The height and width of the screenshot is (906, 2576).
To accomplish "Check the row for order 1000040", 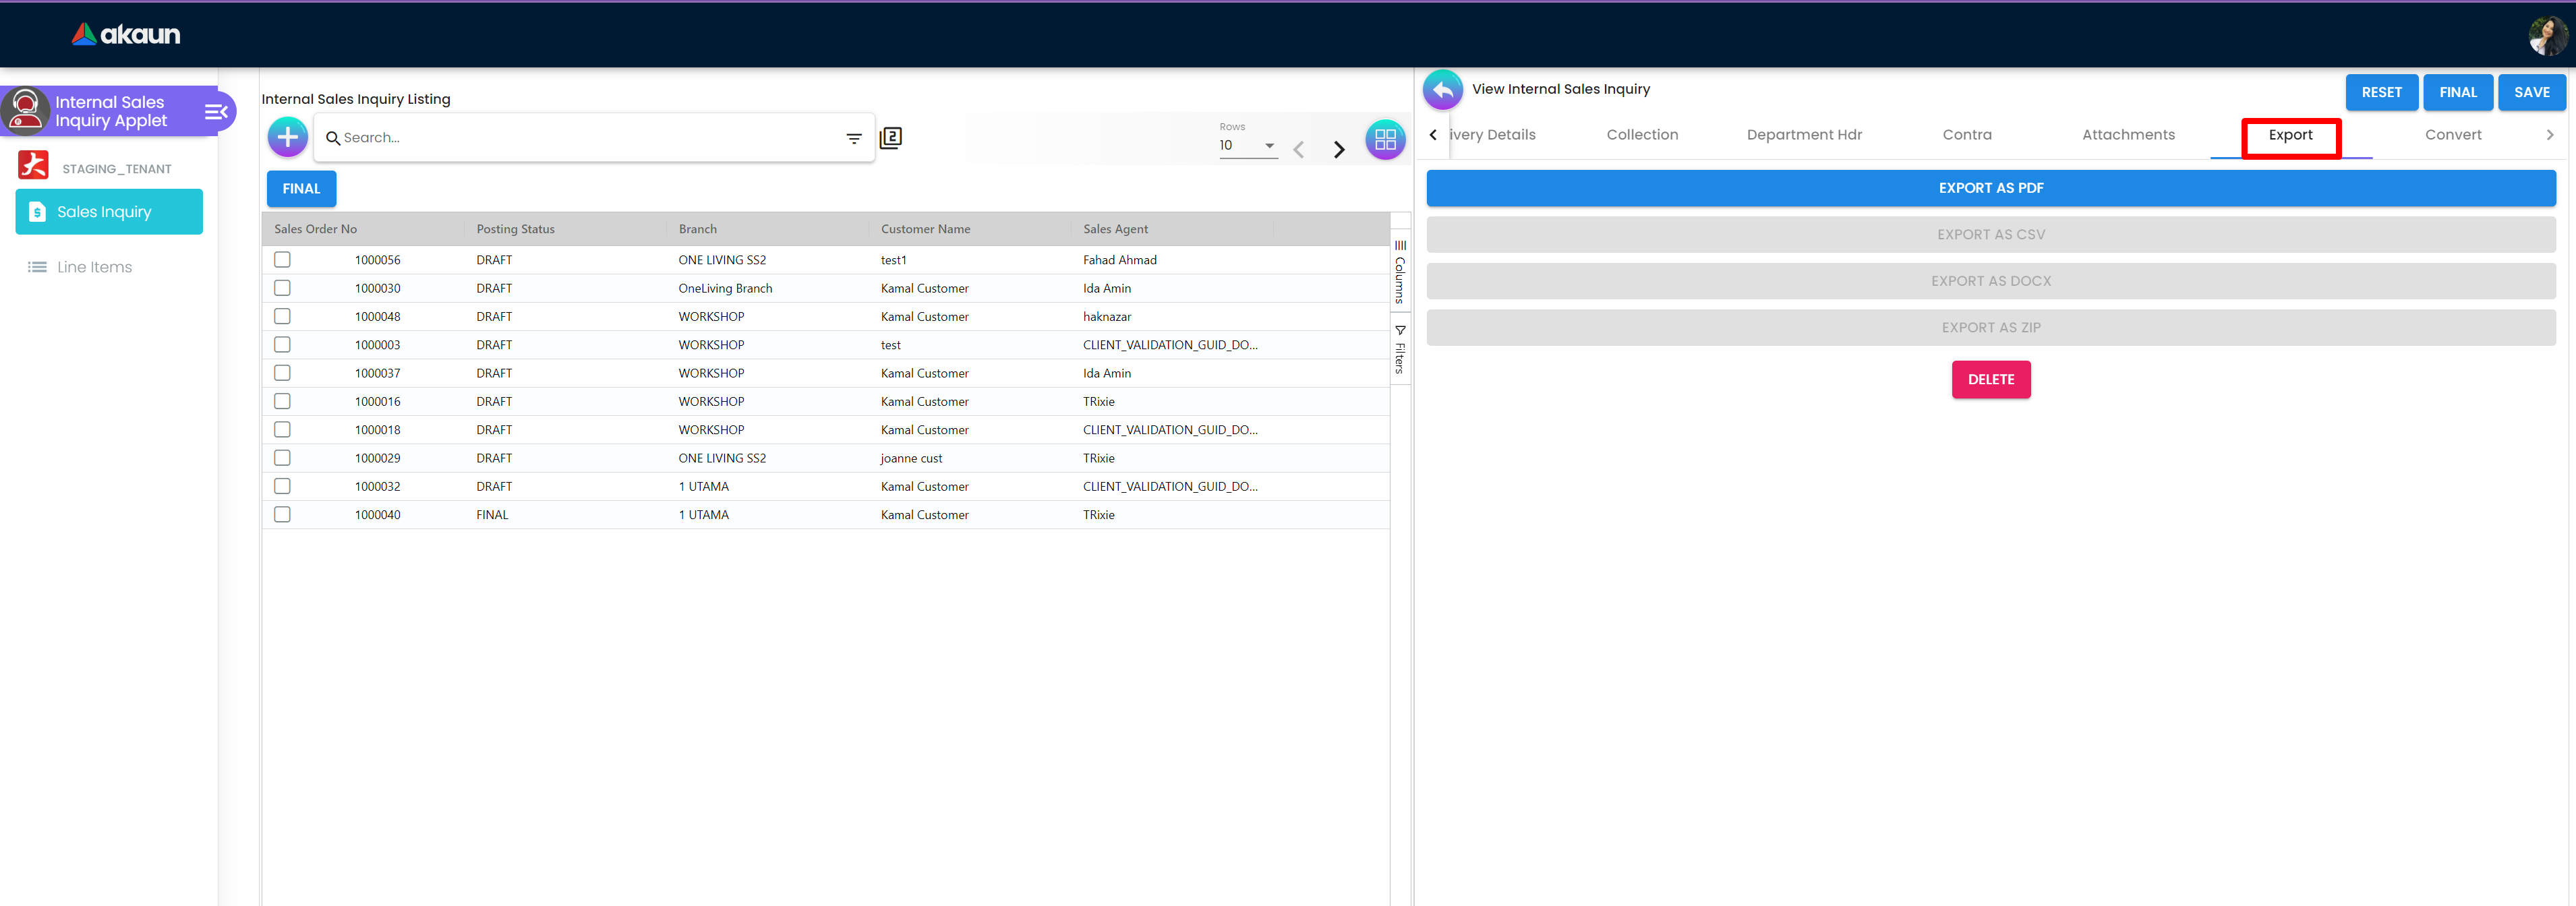I will coord(282,515).
